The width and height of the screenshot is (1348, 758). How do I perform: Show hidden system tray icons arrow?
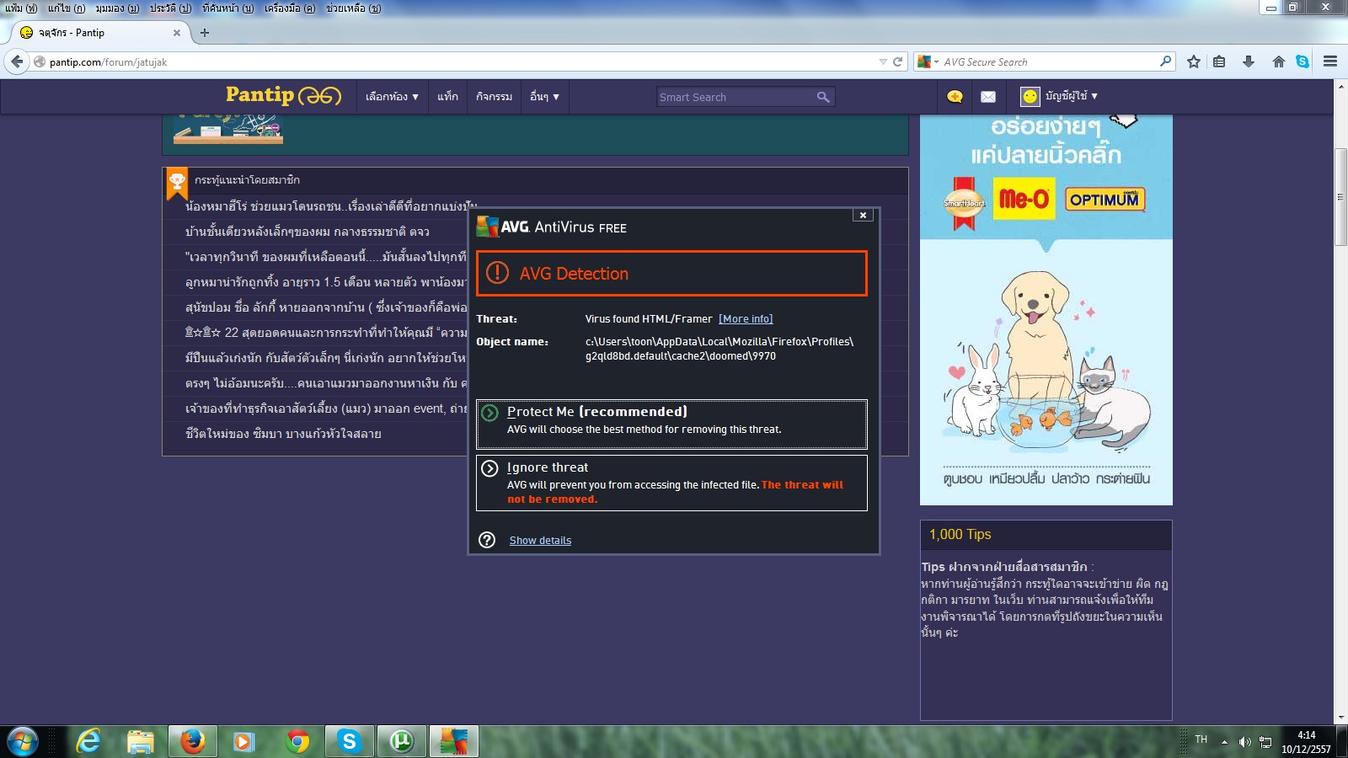1224,742
